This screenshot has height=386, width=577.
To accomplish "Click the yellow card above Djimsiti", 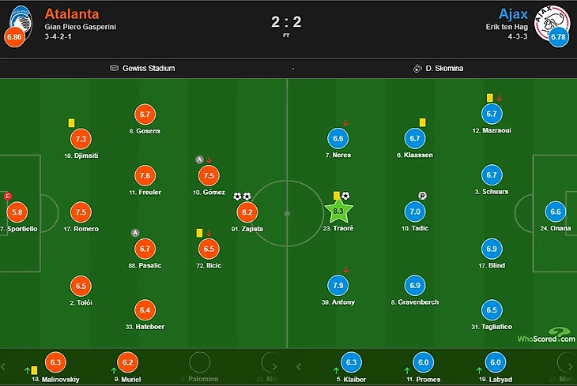I will point(71,123).
